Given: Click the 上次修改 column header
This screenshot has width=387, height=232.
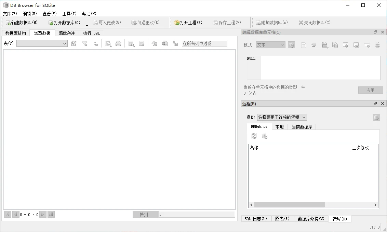Looking at the screenshot, I should point(364,148).
